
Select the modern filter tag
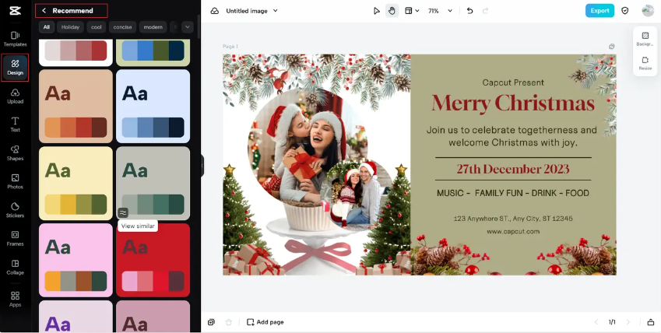(153, 27)
